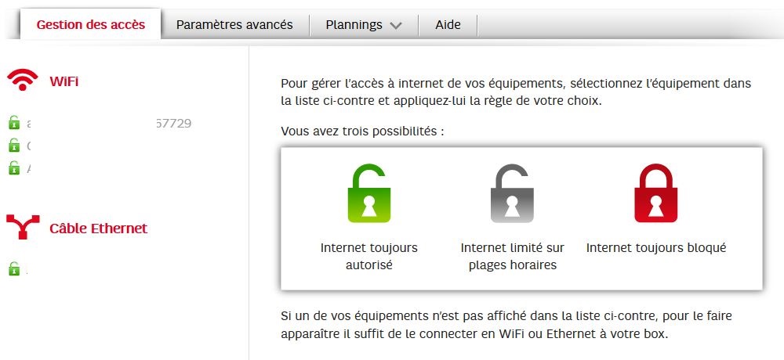Click the large red closed padlock icon
784x360 pixels.
(x=655, y=194)
